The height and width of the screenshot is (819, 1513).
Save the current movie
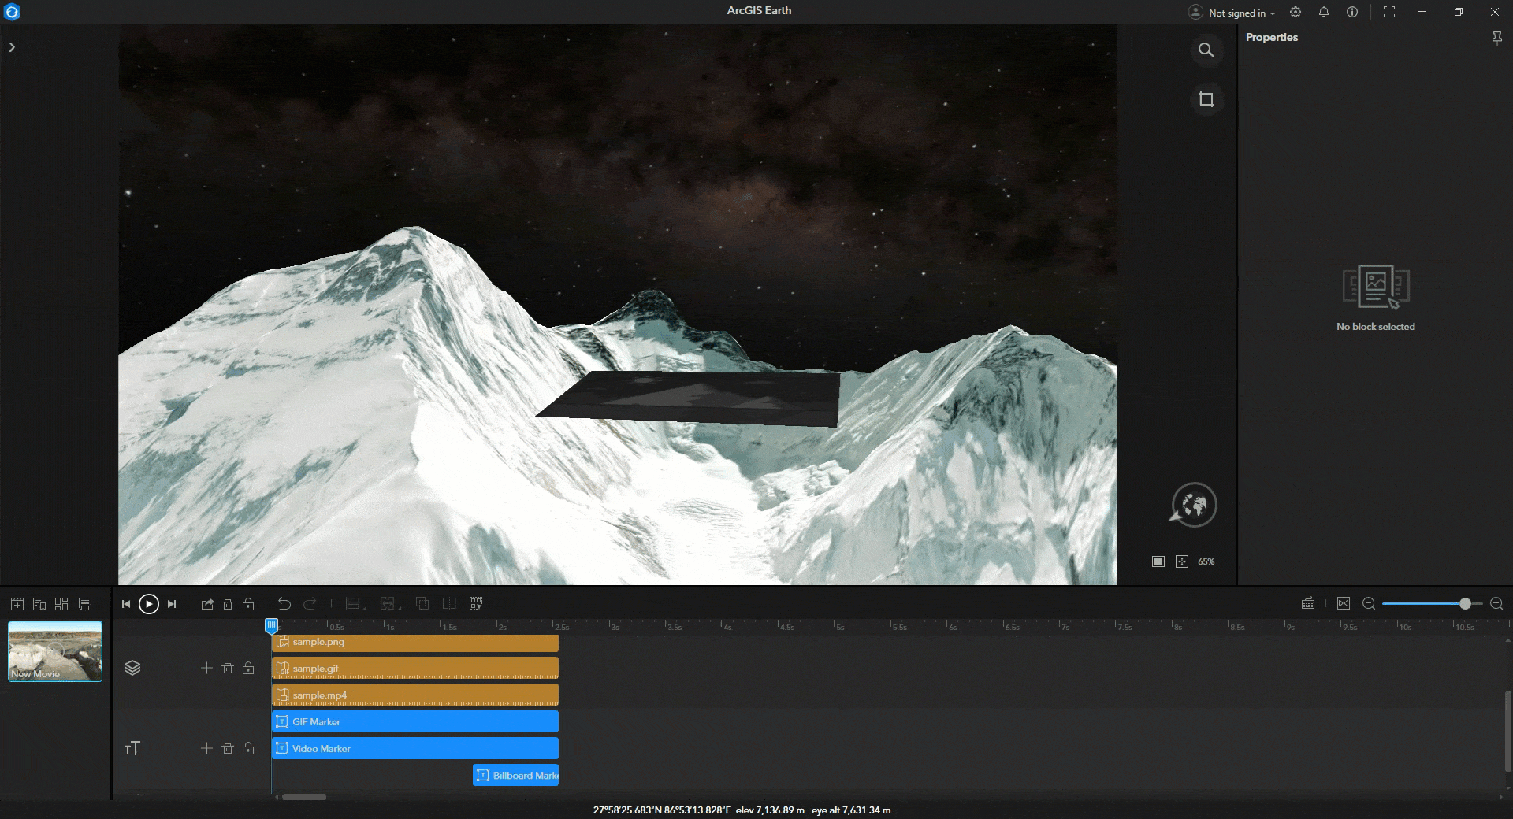coord(84,604)
